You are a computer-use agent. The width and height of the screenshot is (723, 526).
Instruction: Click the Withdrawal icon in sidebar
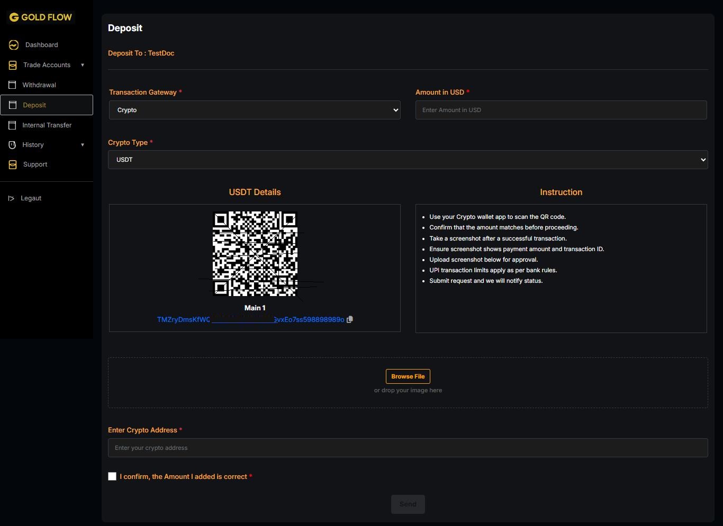pyautogui.click(x=12, y=85)
